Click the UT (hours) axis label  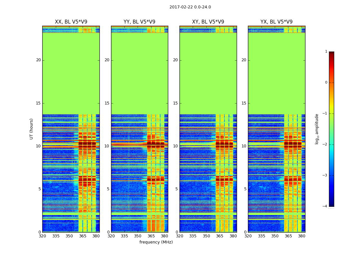31,129
